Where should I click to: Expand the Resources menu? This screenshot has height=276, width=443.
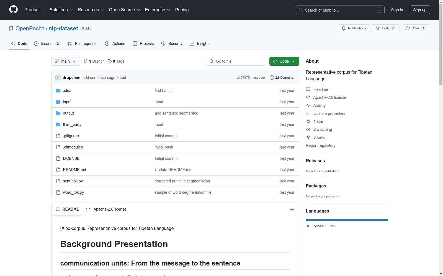click(x=91, y=10)
